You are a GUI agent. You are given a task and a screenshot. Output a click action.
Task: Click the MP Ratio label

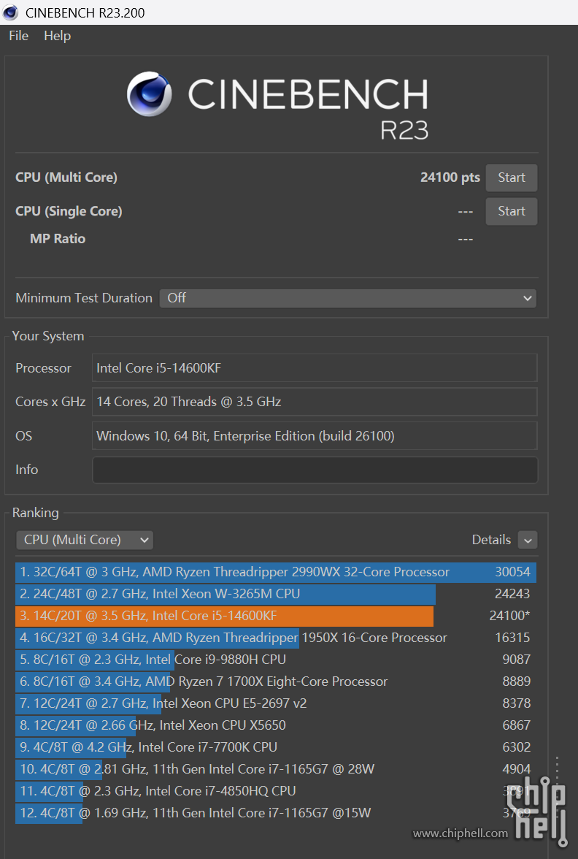coord(58,239)
